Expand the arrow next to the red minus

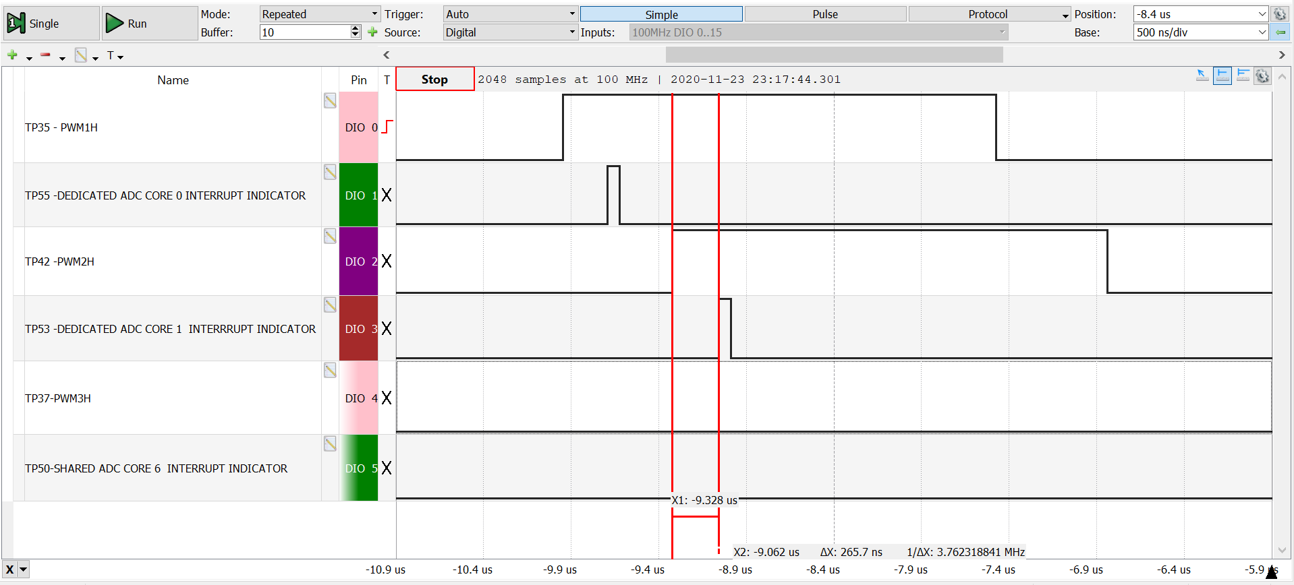click(62, 59)
